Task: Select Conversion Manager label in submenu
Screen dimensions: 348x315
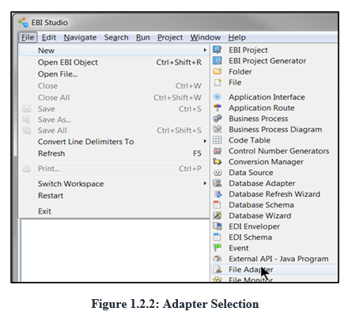Action: tap(266, 161)
